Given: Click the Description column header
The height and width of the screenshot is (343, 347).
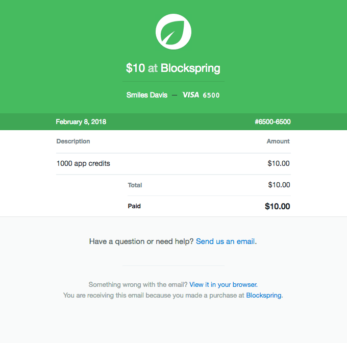Looking at the screenshot, I should (x=73, y=141).
